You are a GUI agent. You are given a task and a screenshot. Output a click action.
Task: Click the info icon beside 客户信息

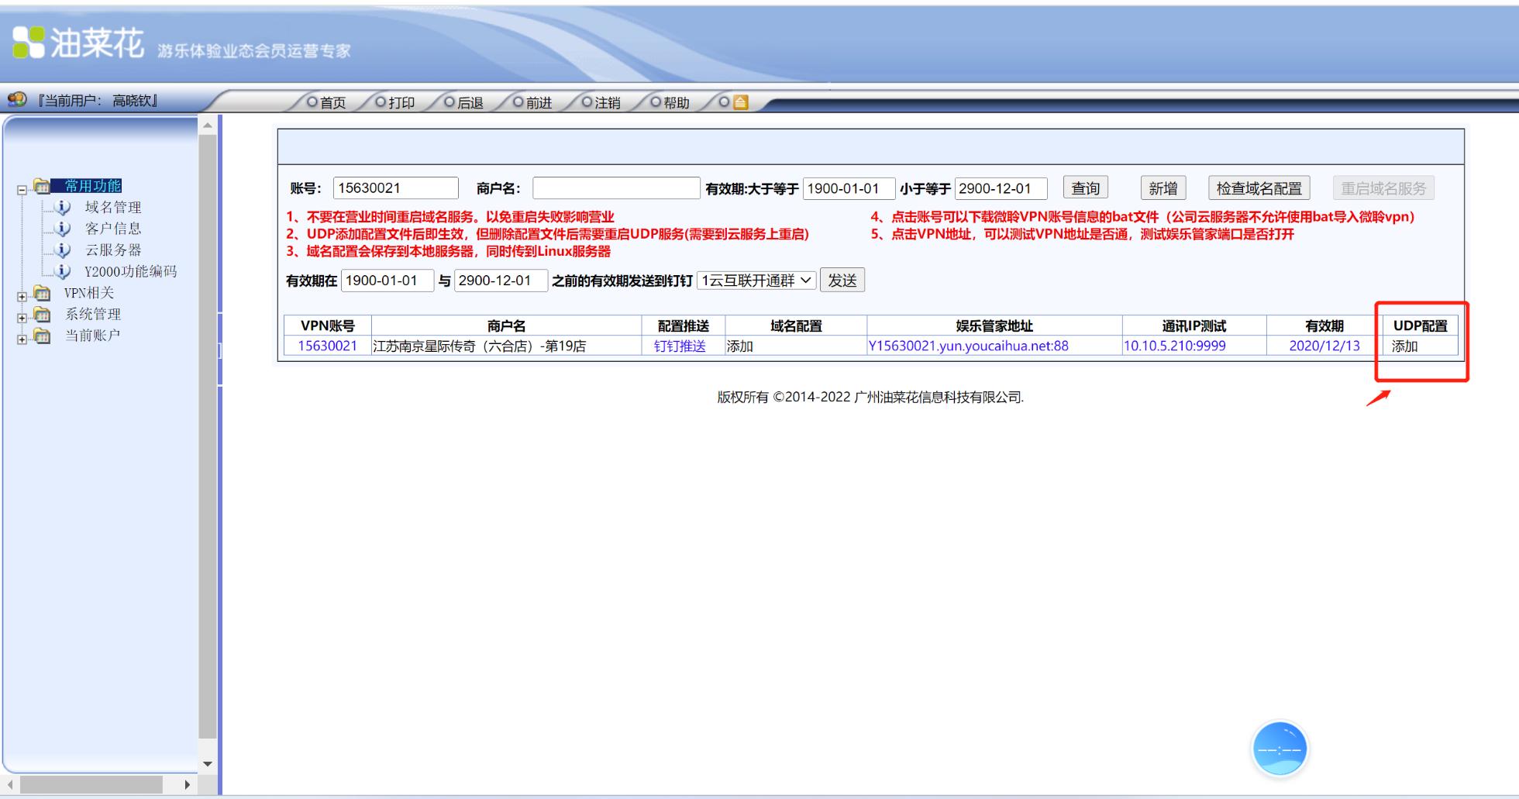click(63, 229)
